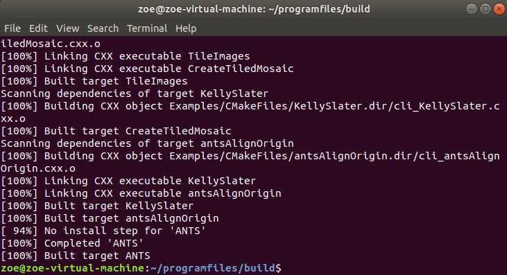This screenshot has height=275, width=507.
Task: Click the "Completed 'ANTS'" line
Action: (x=71, y=243)
